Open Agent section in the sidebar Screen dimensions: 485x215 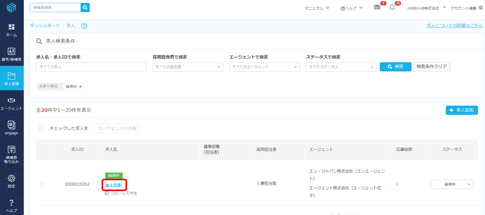(12, 103)
